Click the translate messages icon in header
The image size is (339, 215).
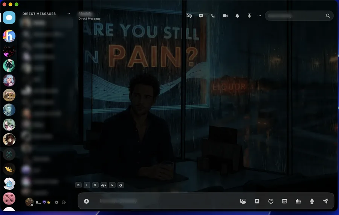(189, 16)
